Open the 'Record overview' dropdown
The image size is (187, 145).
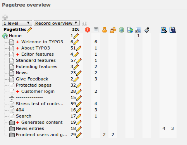(57, 23)
